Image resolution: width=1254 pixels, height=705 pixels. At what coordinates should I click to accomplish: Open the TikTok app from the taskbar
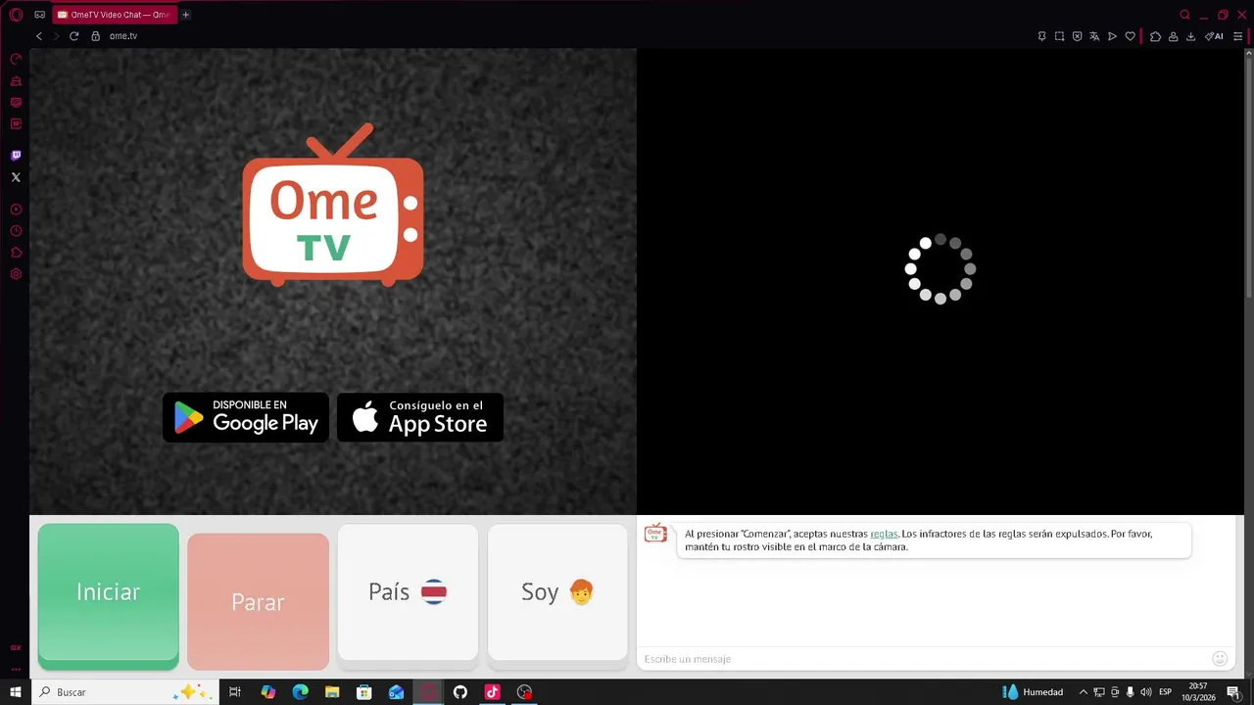(x=493, y=692)
